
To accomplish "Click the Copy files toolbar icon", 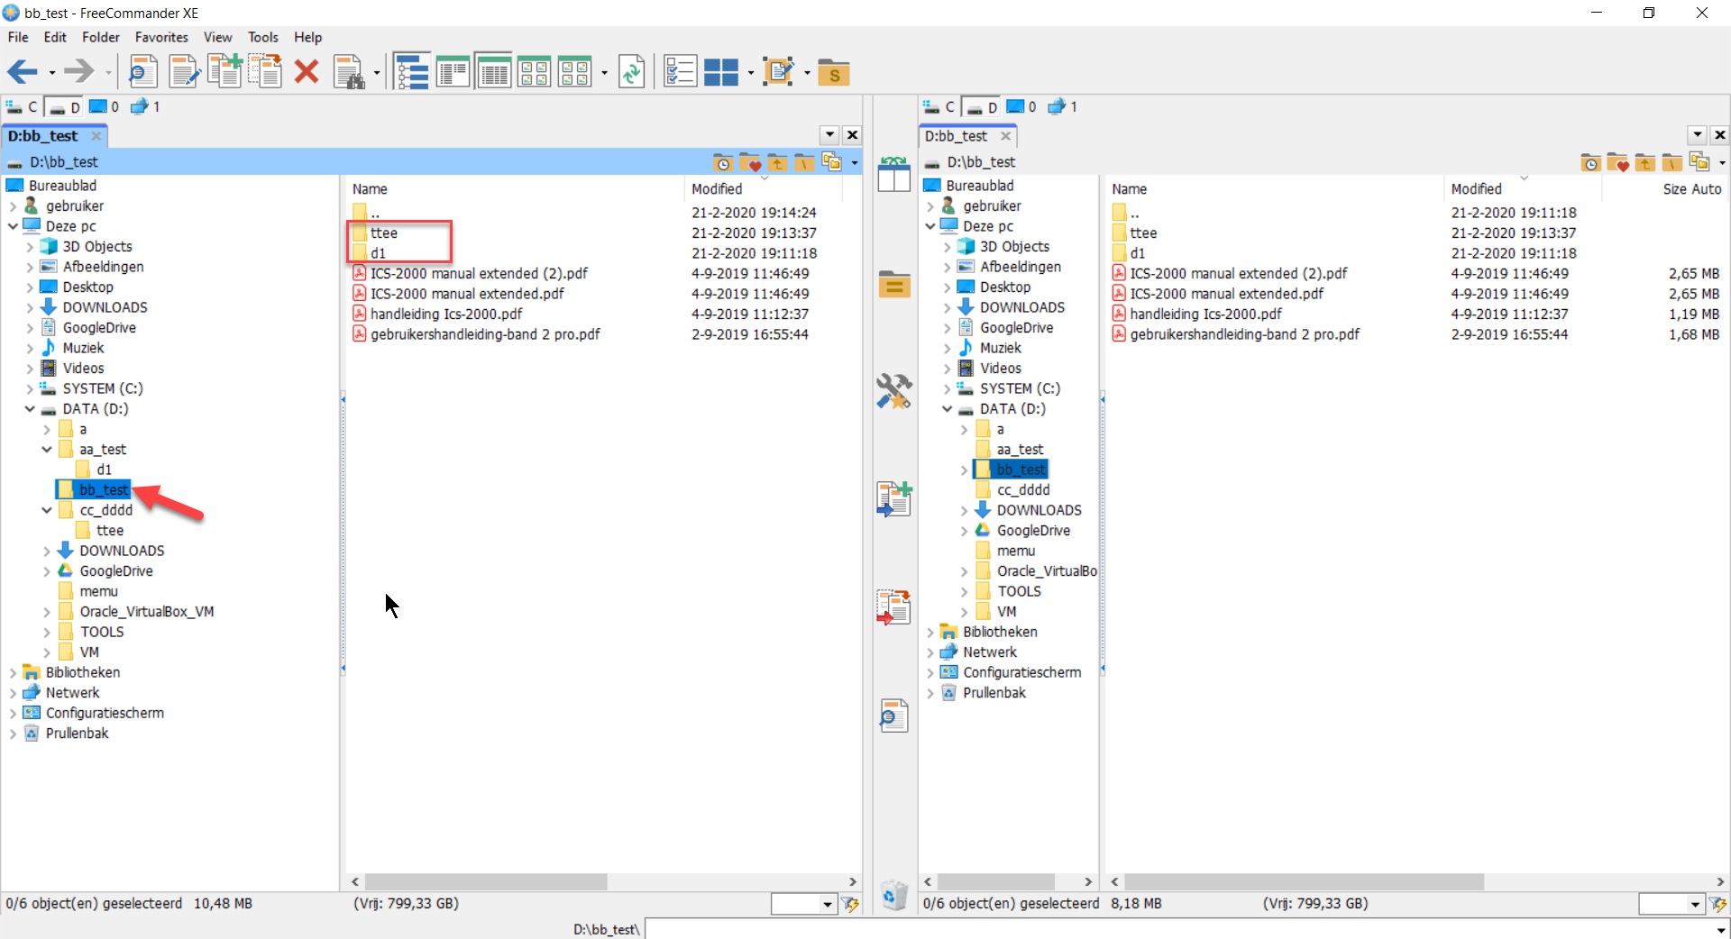I will coord(224,71).
